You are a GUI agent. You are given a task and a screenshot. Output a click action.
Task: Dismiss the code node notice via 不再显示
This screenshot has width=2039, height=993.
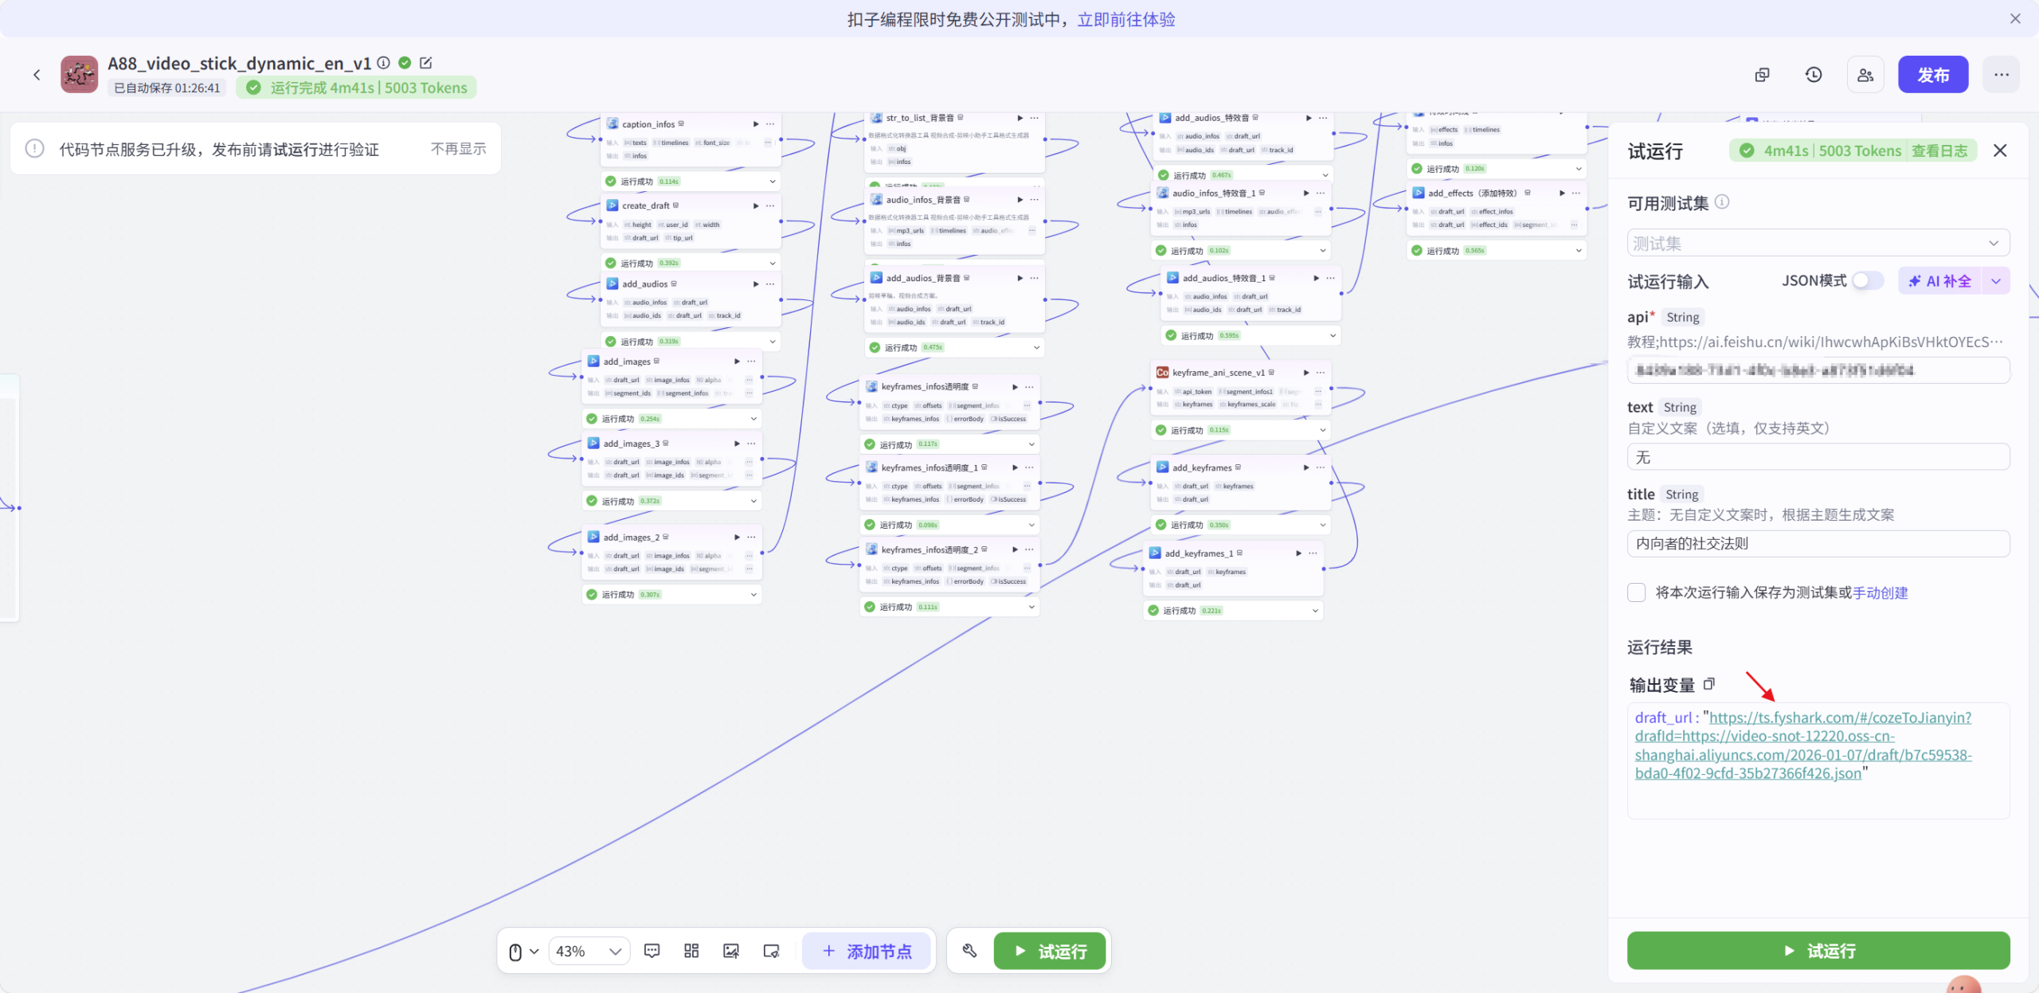point(459,148)
